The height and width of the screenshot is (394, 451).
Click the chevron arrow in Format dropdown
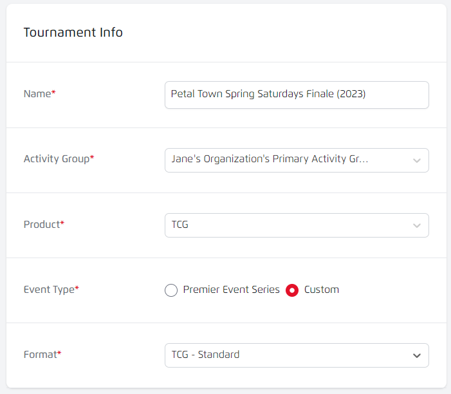pos(416,355)
